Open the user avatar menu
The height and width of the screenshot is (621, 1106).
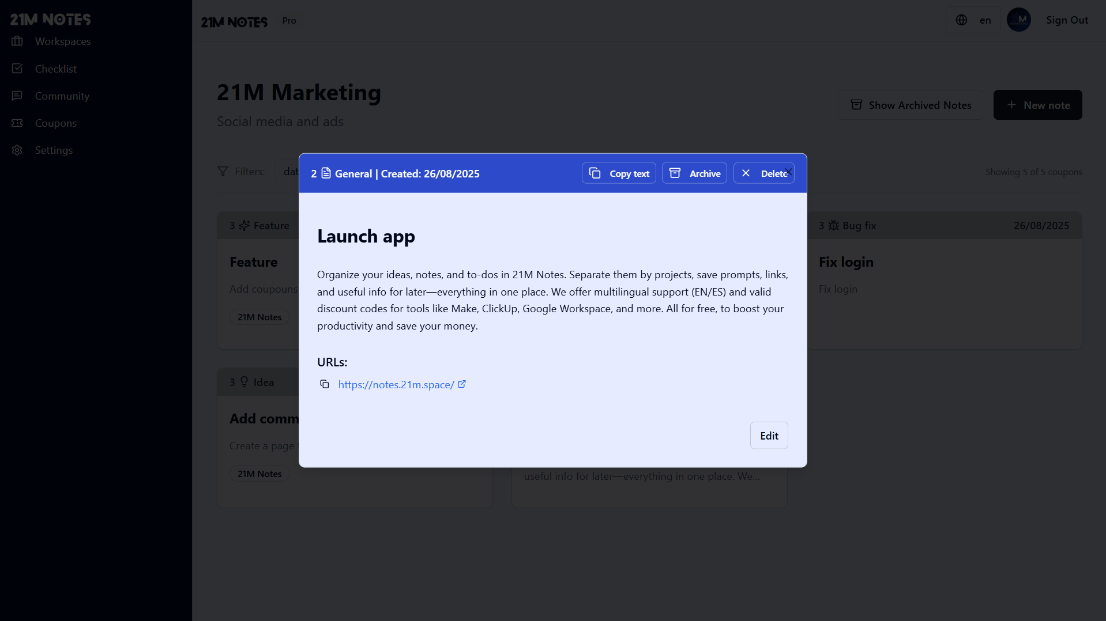[1018, 20]
